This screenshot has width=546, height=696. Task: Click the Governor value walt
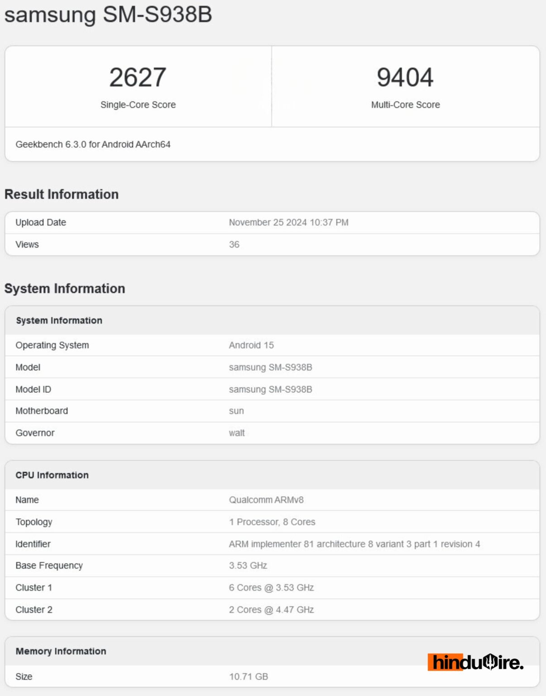[236, 433]
